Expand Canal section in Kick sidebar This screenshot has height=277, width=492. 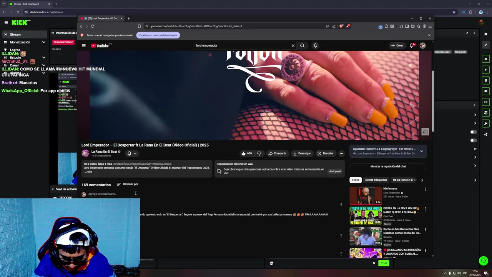[x=43, y=65]
